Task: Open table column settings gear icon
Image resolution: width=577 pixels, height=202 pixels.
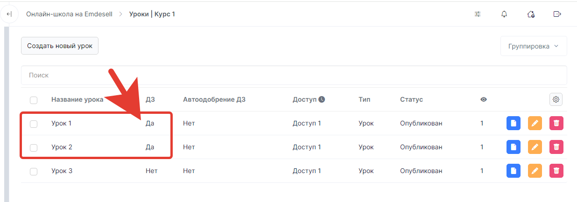Action: coord(556,99)
